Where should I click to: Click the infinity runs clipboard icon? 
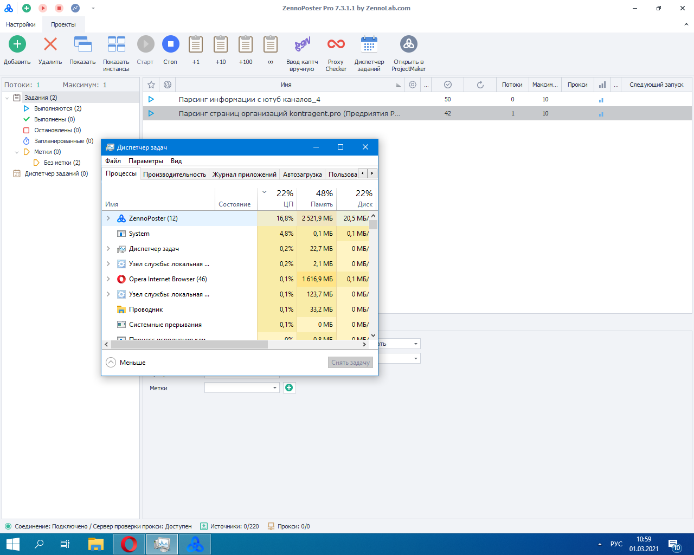pyautogui.click(x=271, y=44)
